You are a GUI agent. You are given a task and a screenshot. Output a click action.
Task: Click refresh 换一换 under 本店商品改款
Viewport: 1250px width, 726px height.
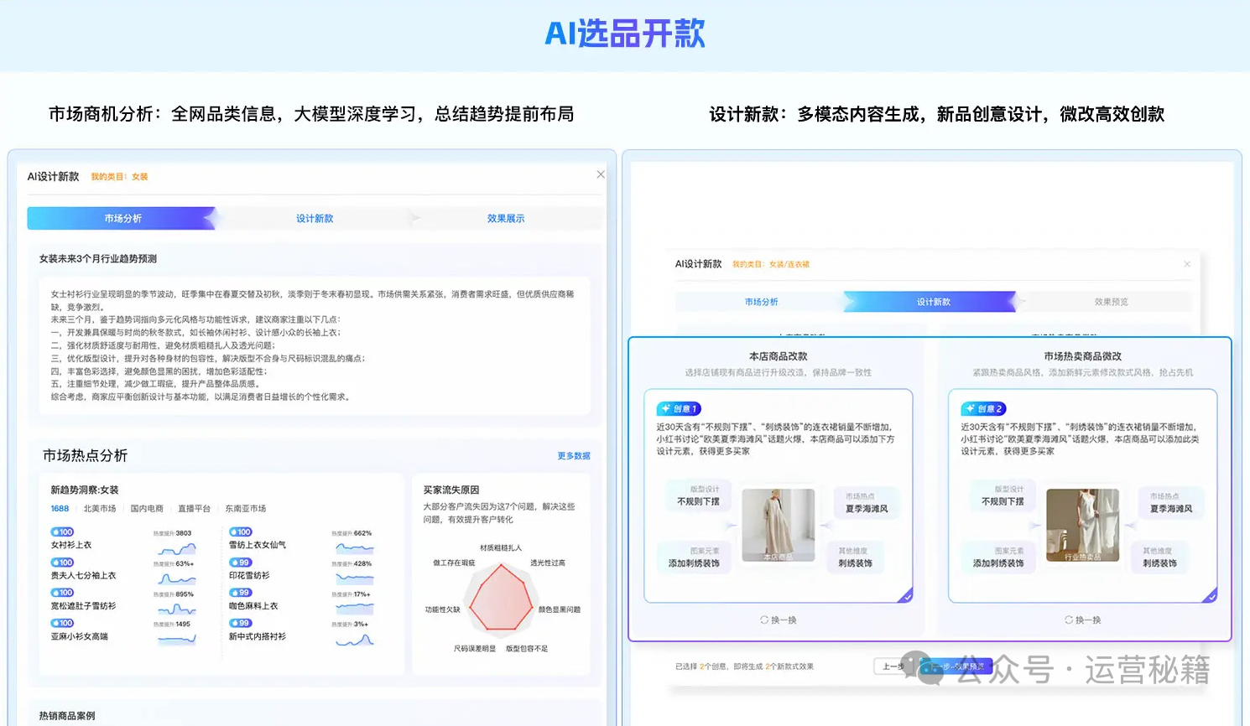778,620
